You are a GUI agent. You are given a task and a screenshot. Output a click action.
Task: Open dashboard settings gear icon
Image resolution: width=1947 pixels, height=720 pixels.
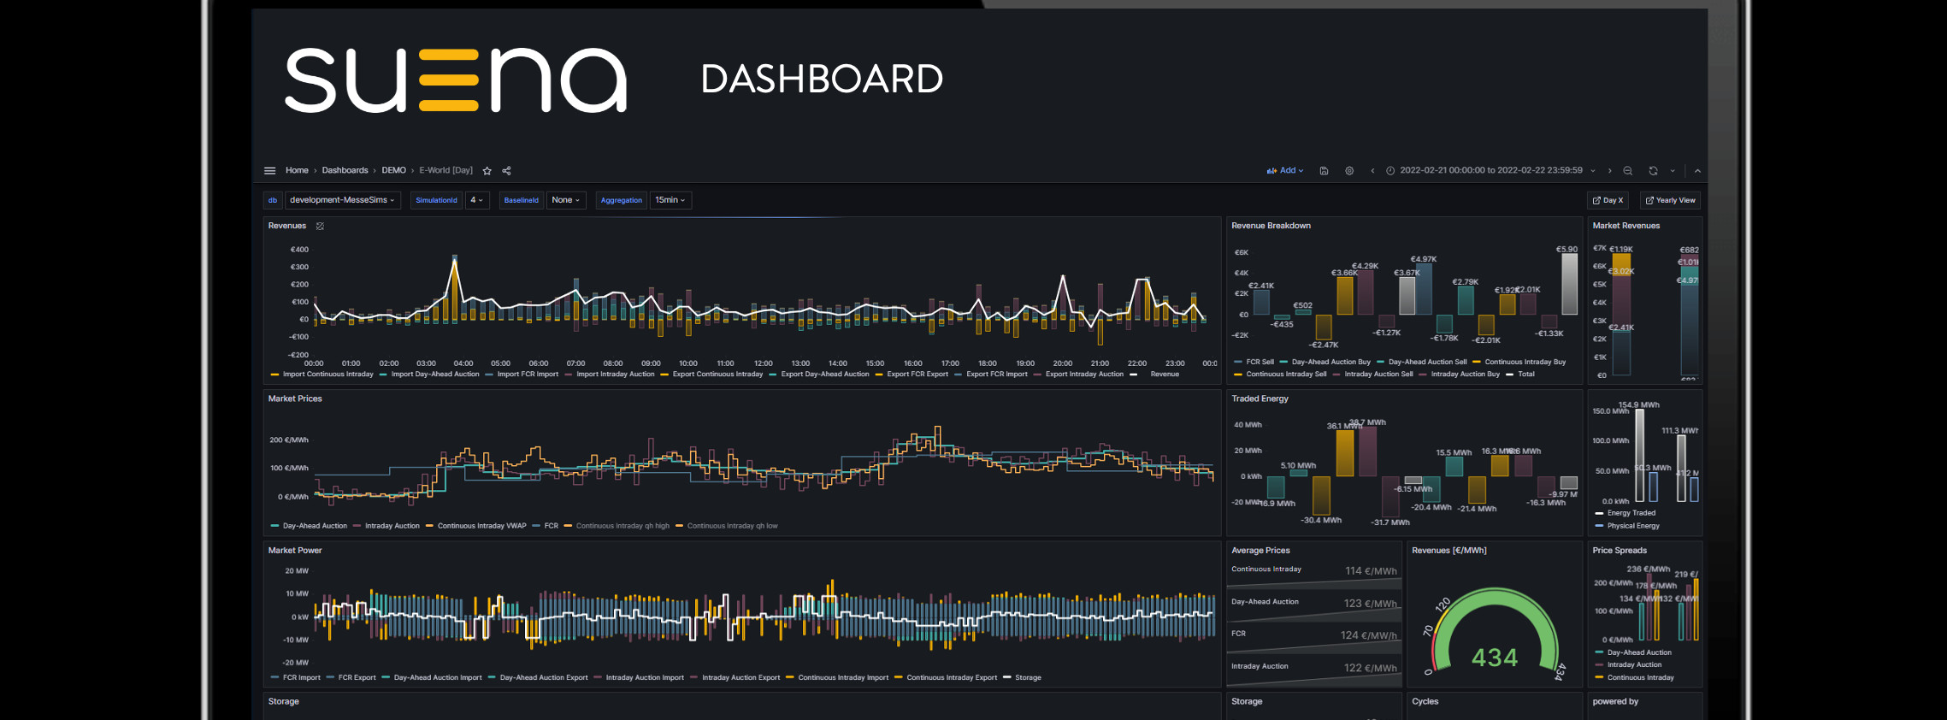1349,171
